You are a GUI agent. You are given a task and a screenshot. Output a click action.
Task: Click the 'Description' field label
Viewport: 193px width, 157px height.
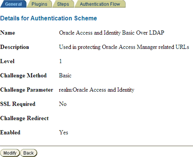[15, 47]
